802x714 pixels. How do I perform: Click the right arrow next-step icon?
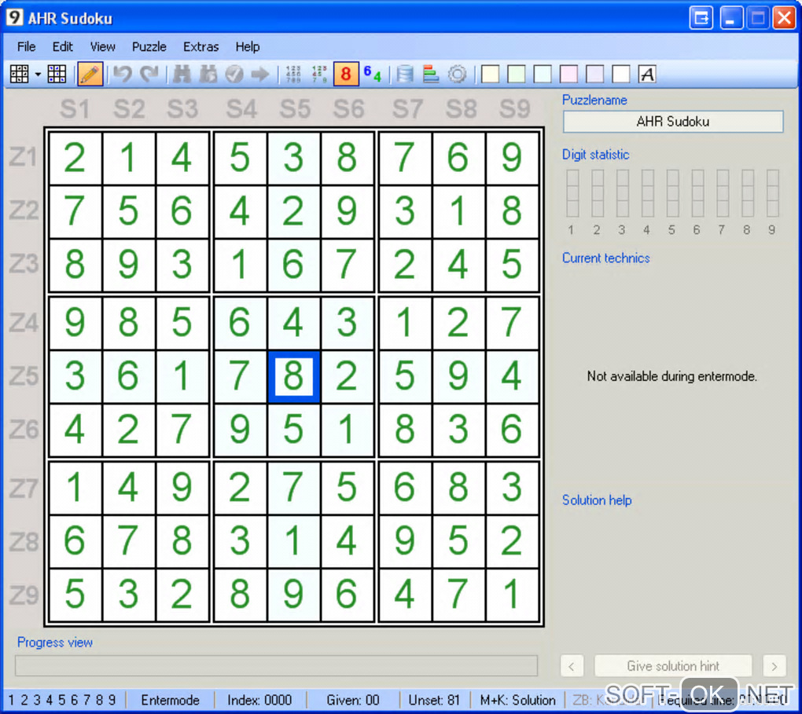(260, 74)
